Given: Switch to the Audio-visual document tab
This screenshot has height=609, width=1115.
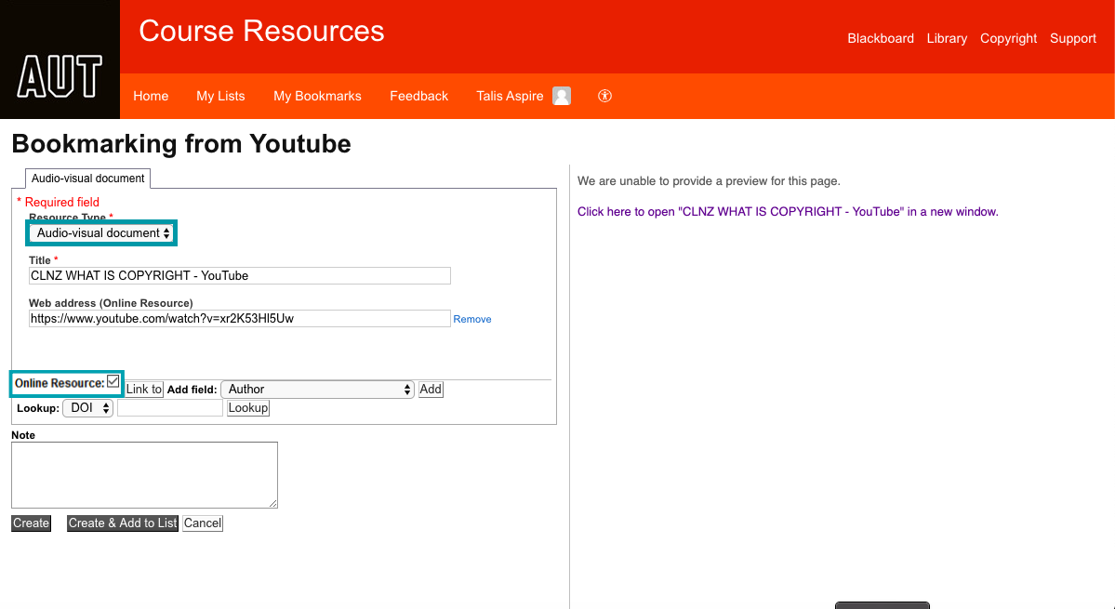Looking at the screenshot, I should pos(87,178).
